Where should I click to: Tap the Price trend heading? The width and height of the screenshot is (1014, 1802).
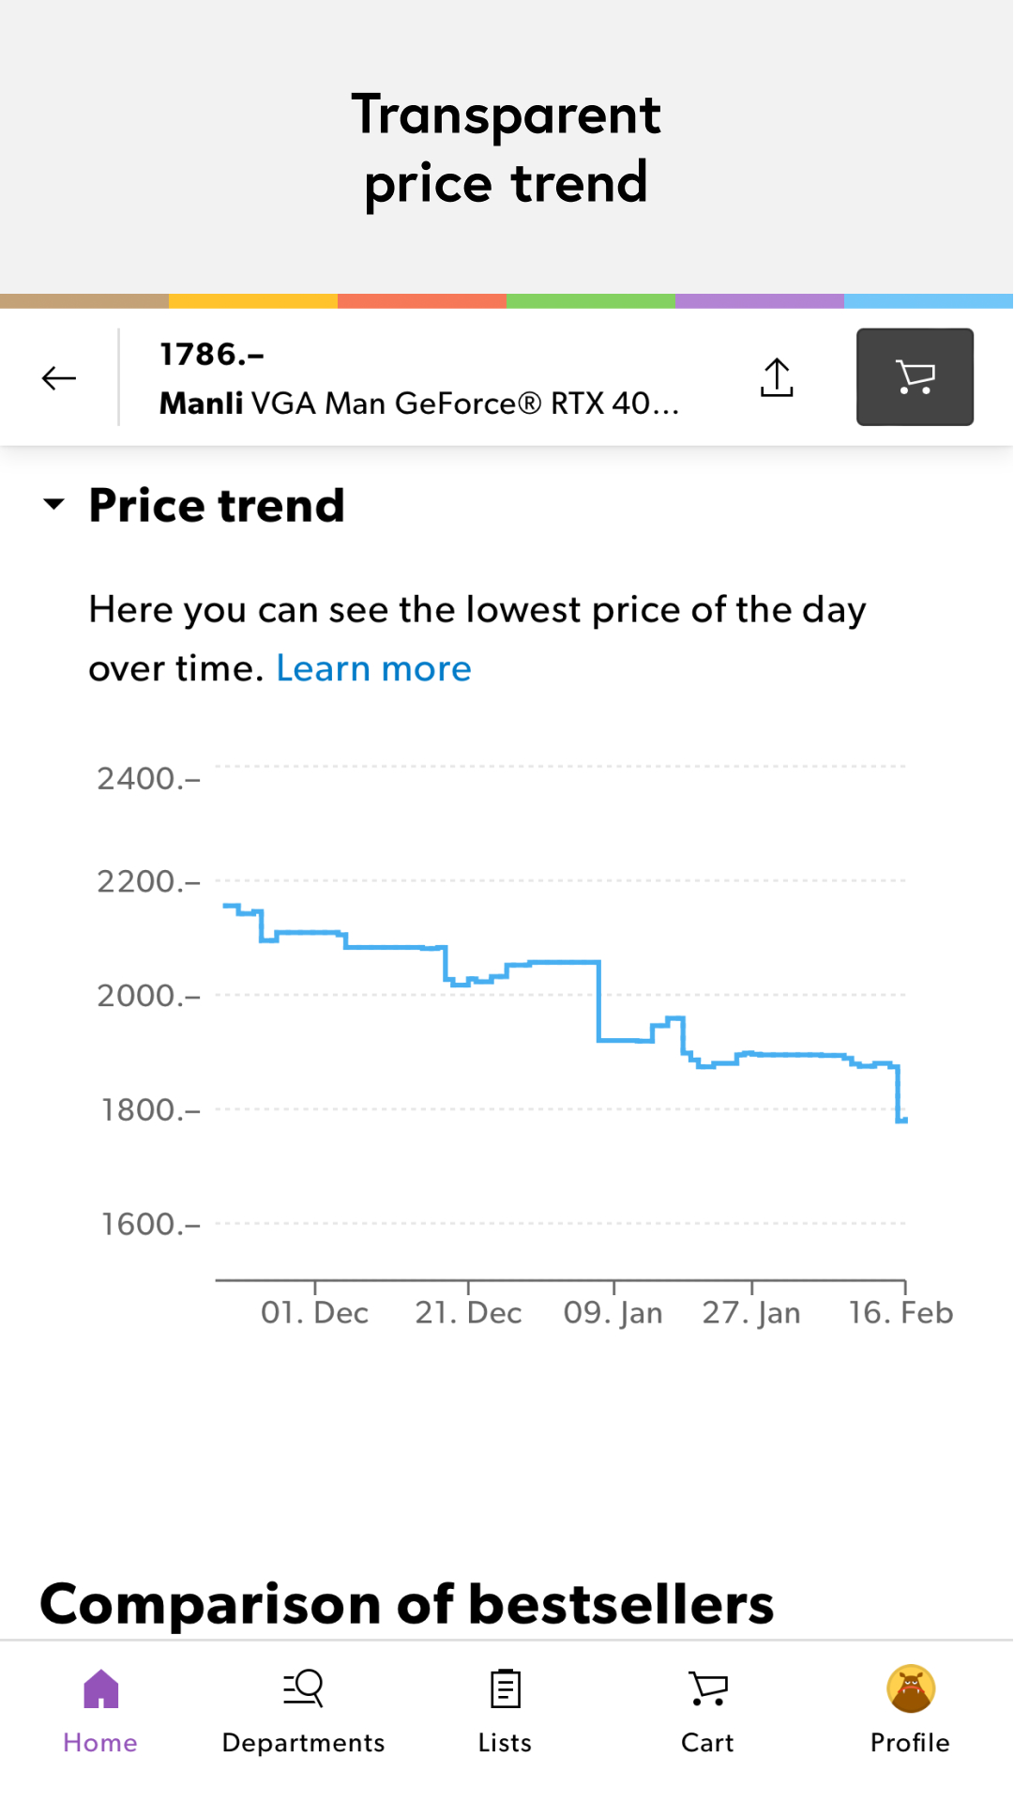point(217,505)
